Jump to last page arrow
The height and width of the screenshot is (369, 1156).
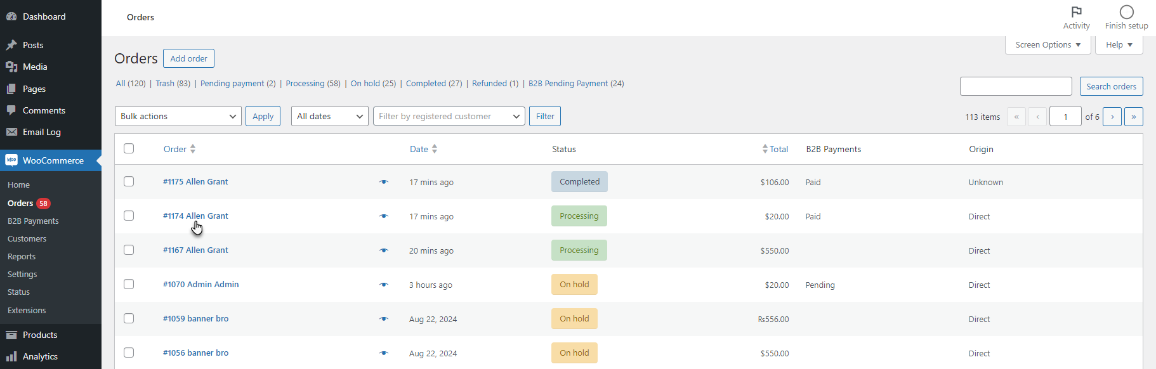click(x=1134, y=117)
